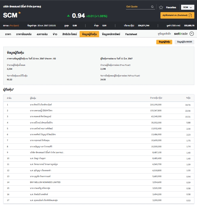Select the orange ข้อมูลผู้ถือหุ้น toggle button

coord(164,42)
